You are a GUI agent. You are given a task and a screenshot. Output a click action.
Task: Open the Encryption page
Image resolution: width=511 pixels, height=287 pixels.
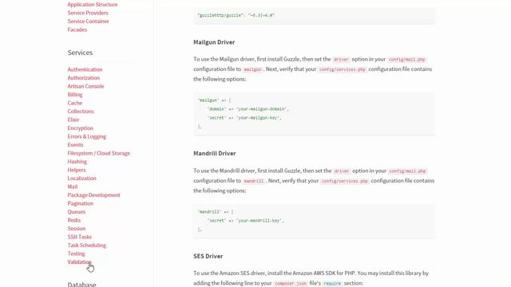[80, 128]
